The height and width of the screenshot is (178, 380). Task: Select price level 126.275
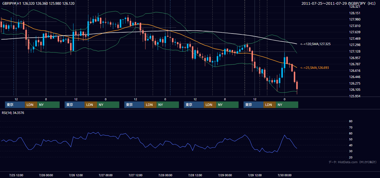[354, 83]
